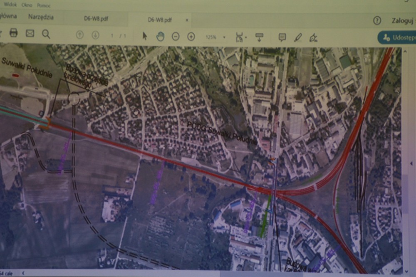This screenshot has width=416, height=277.
Task: Switch to the Narzędzia tab
Action: pyautogui.click(x=41, y=17)
